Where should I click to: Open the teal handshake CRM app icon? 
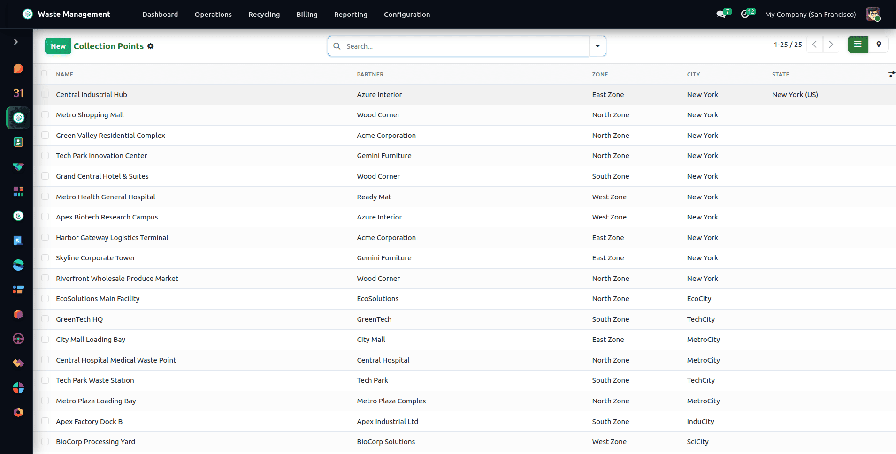(x=18, y=167)
